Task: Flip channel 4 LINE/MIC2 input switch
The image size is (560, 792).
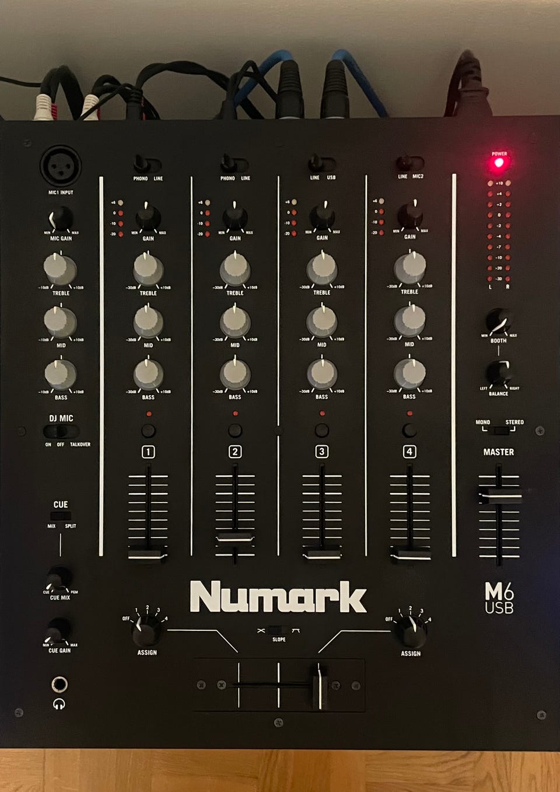Action: pyautogui.click(x=410, y=162)
